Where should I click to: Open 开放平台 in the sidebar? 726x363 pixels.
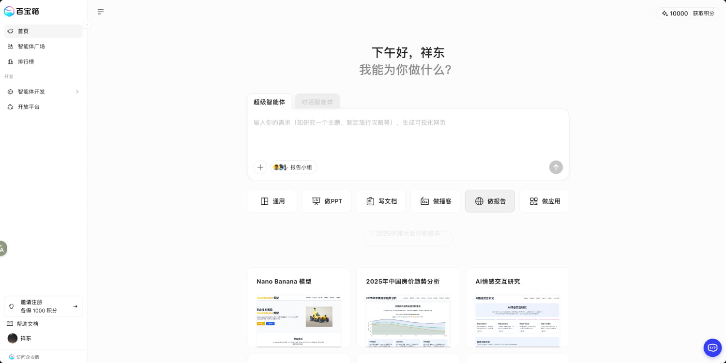pyautogui.click(x=43, y=106)
